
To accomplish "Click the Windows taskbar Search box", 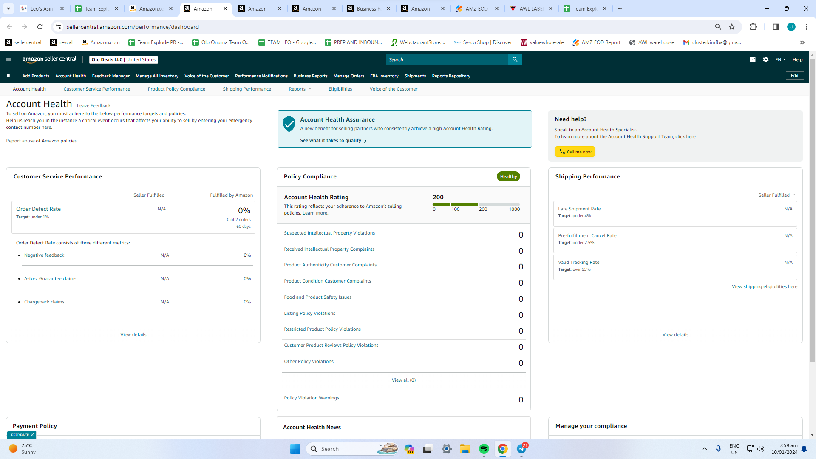I will pyautogui.click(x=352, y=449).
